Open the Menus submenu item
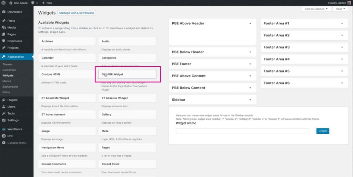 [7, 81]
